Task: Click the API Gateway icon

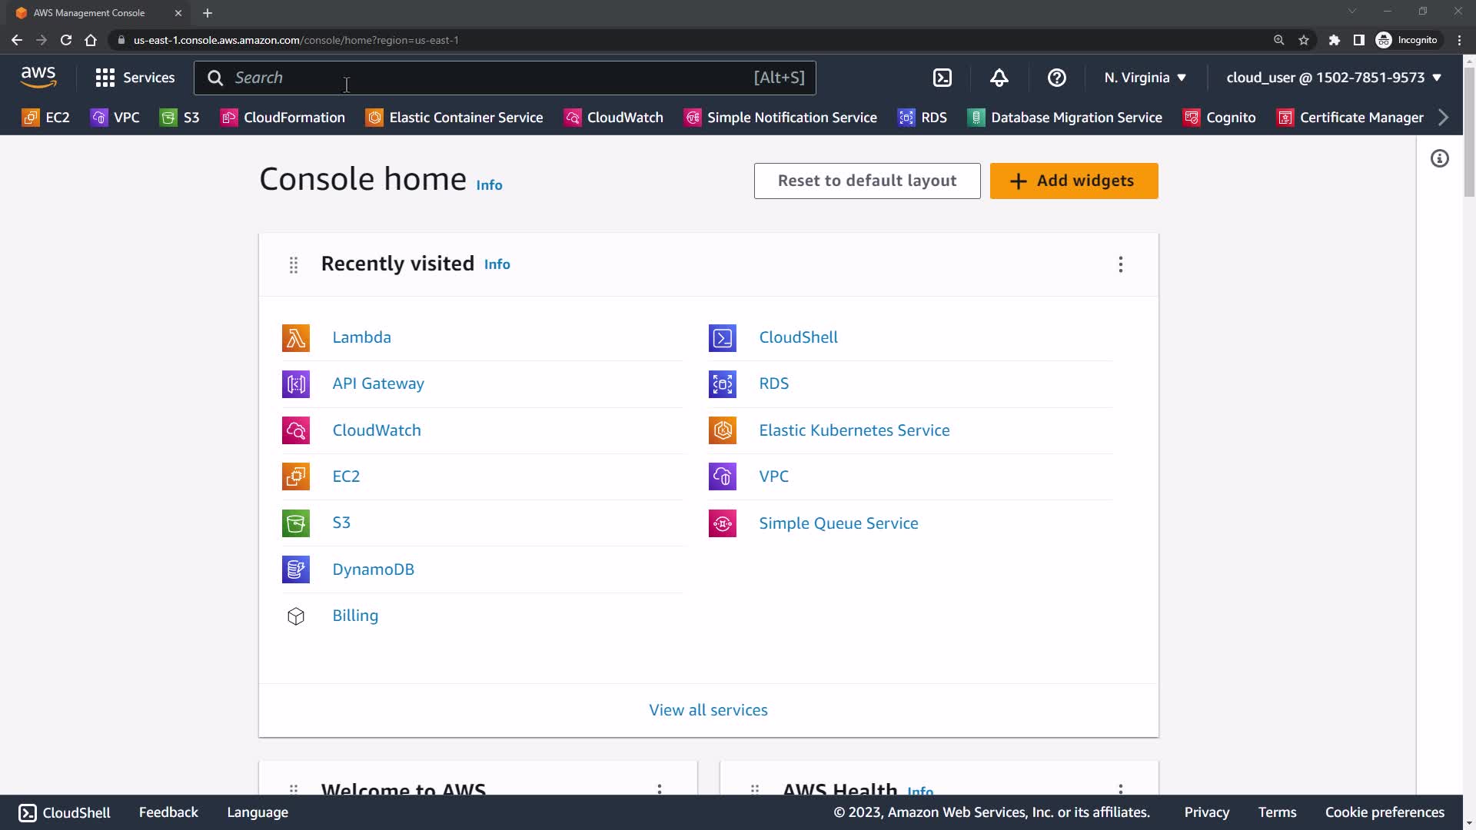Action: pos(296,384)
